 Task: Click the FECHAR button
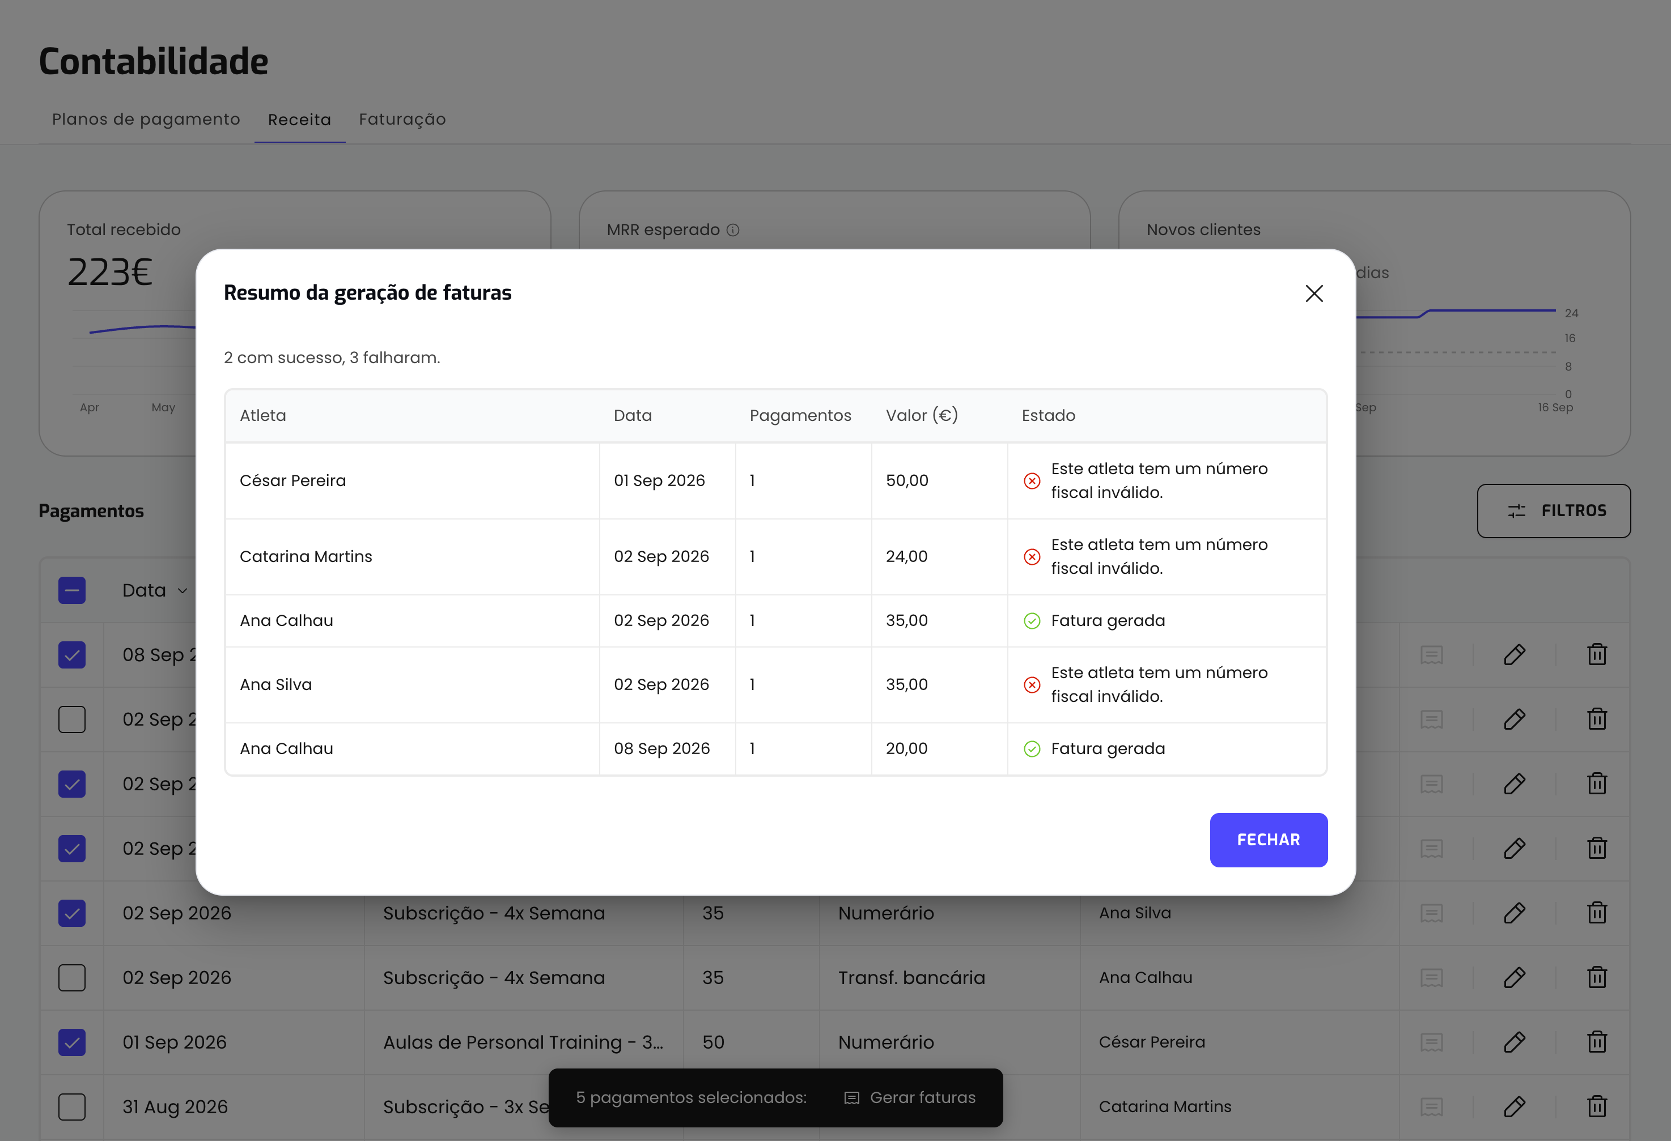click(1269, 840)
